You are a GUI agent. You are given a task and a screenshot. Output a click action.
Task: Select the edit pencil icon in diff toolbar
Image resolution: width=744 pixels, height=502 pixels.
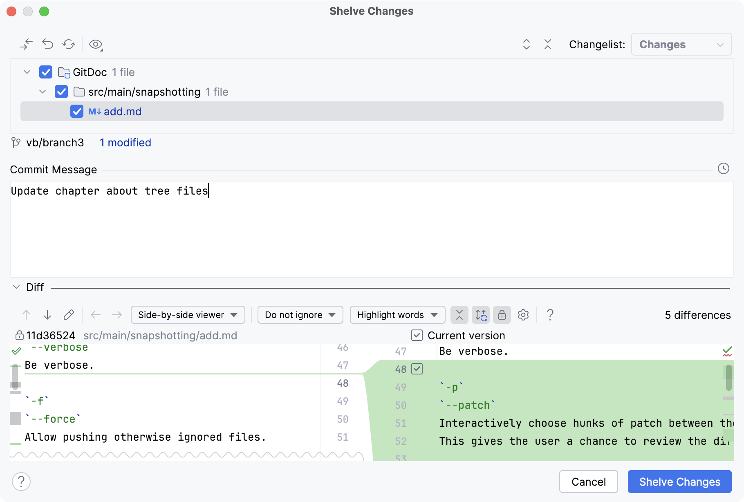pos(69,315)
